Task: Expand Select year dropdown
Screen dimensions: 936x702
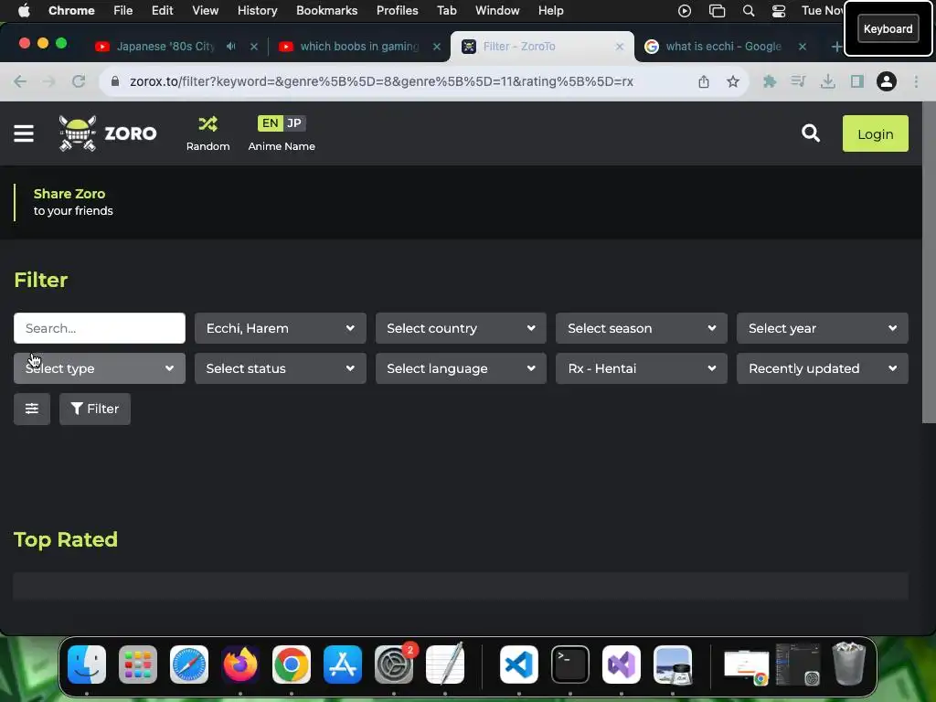Action: pyautogui.click(x=822, y=328)
